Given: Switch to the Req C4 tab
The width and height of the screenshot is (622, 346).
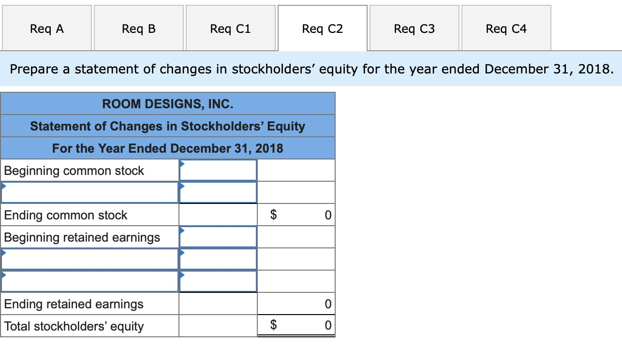Looking at the screenshot, I should [x=506, y=28].
